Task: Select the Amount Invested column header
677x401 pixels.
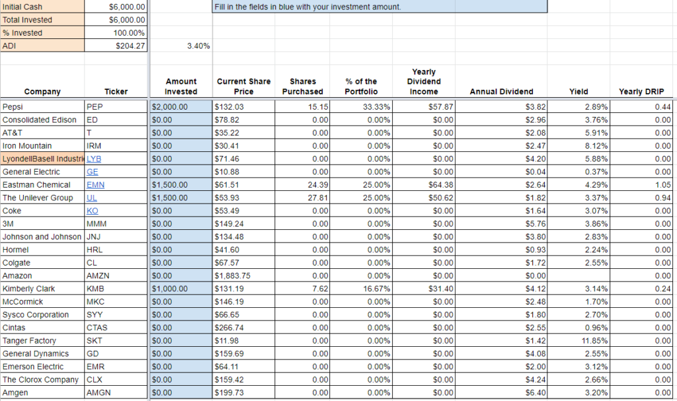Action: point(181,87)
